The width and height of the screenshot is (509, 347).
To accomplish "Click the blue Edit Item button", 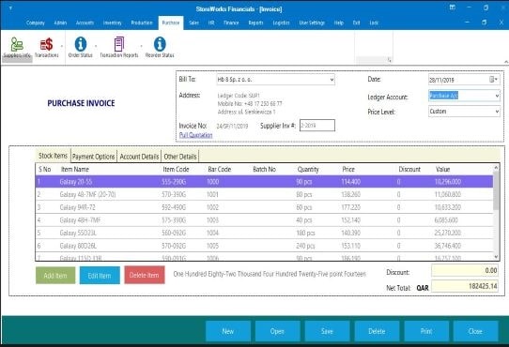I will click(100, 276).
